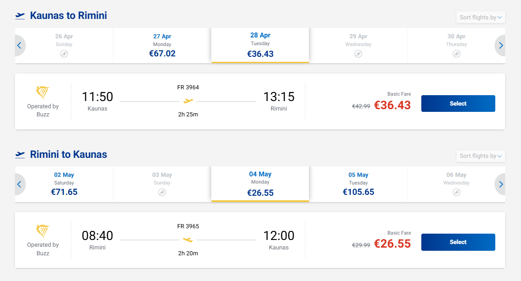
Task: Open Sort flights by dropdown for Kaunas to Rimini
Action: tap(480, 18)
